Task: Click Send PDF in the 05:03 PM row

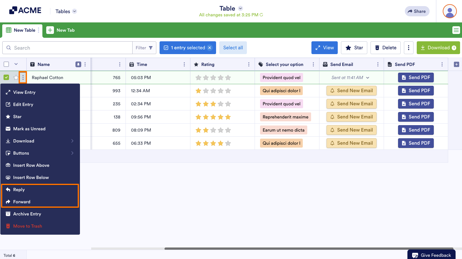Action: (416, 77)
